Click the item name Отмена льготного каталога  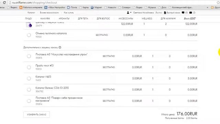(x=51, y=33)
